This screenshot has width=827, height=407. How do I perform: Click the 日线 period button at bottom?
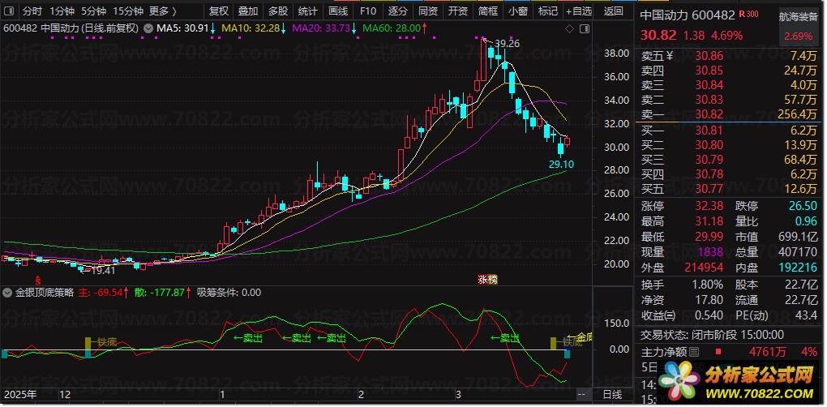[612, 394]
